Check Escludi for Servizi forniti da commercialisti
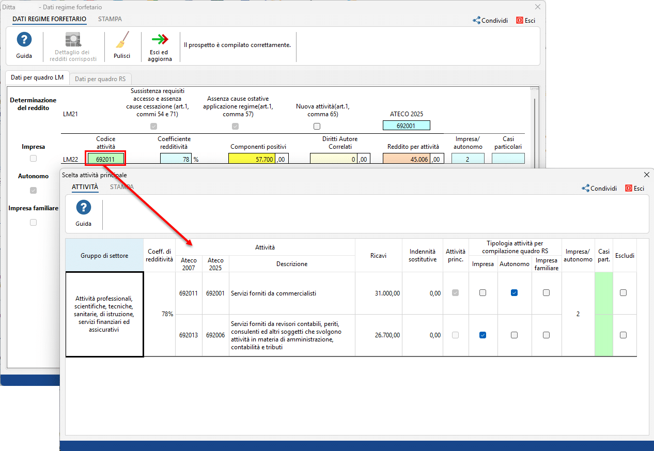Viewport: 654px width, 451px height. pos(623,293)
